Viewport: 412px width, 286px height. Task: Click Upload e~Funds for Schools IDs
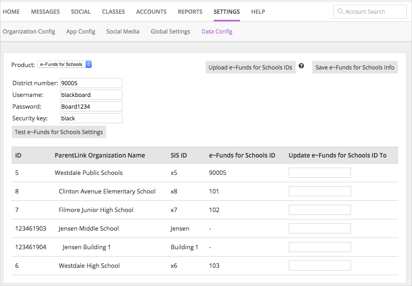250,67
